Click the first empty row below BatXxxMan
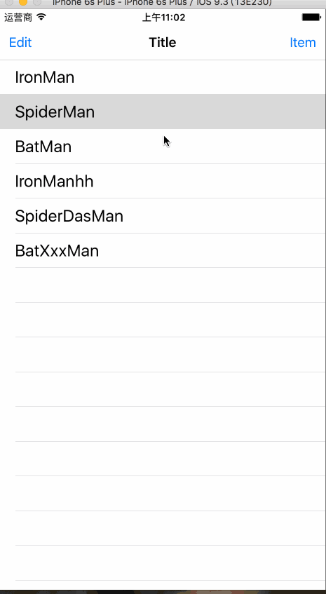Viewport: 326px width, 594px height. [163, 285]
